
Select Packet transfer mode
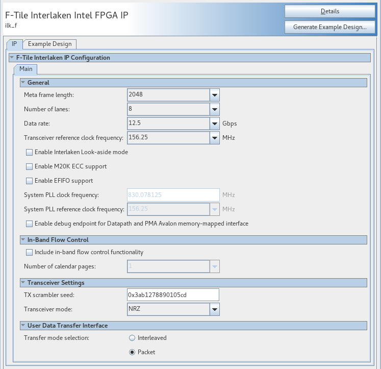[132, 352]
